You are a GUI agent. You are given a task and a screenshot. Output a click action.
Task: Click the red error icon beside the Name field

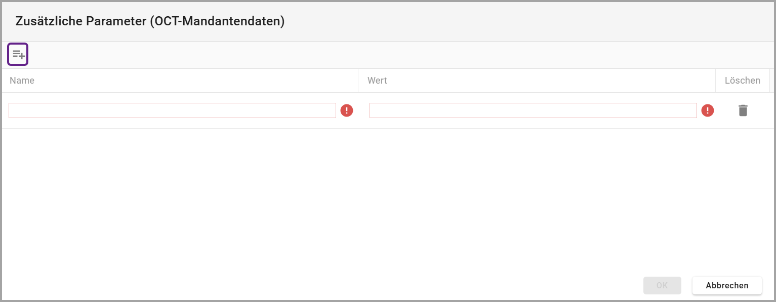coord(347,110)
